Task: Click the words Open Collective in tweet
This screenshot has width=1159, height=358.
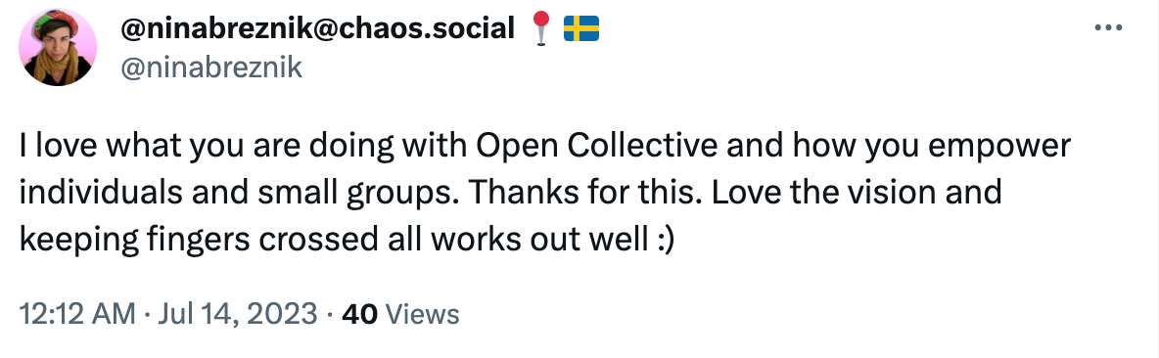Action: click(597, 148)
